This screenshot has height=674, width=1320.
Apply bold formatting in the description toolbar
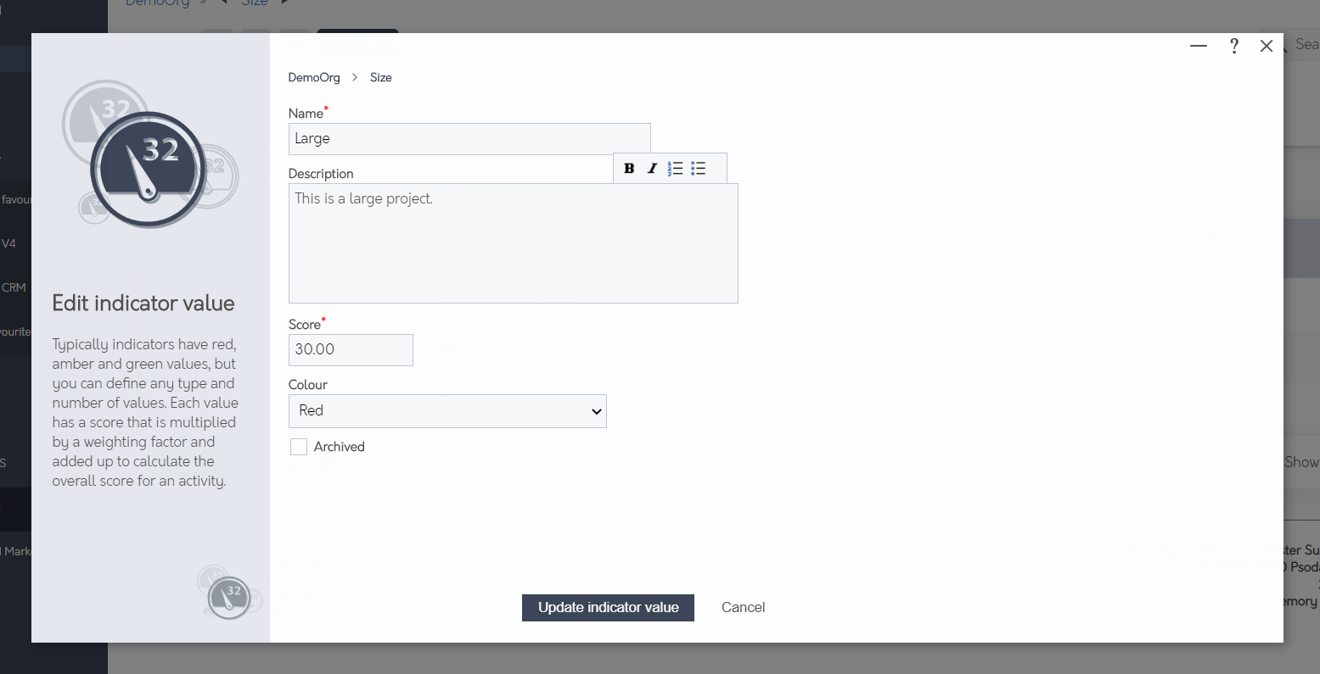coord(628,168)
